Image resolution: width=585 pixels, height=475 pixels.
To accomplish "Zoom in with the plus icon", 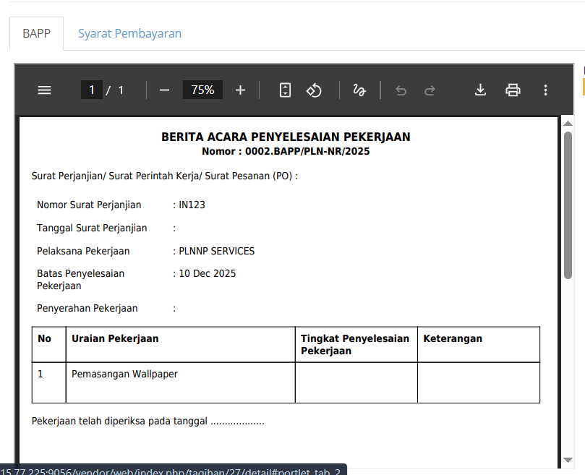I will [x=241, y=90].
